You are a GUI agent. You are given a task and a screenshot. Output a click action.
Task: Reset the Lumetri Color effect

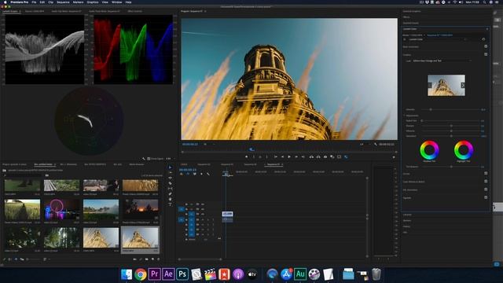[x=483, y=39]
